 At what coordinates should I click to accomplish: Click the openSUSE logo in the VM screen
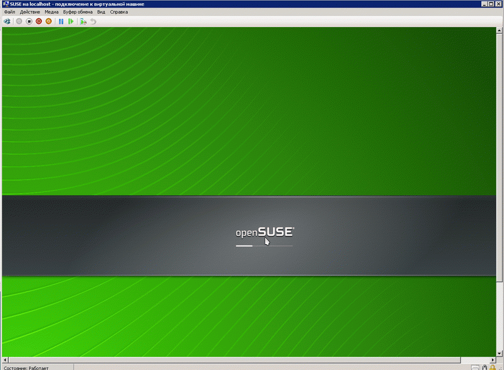coord(265,232)
